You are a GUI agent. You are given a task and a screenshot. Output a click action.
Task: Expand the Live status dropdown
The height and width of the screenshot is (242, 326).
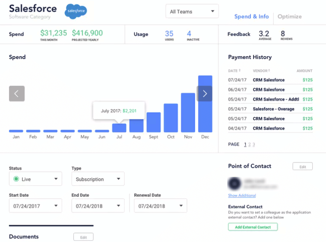pos(35,179)
